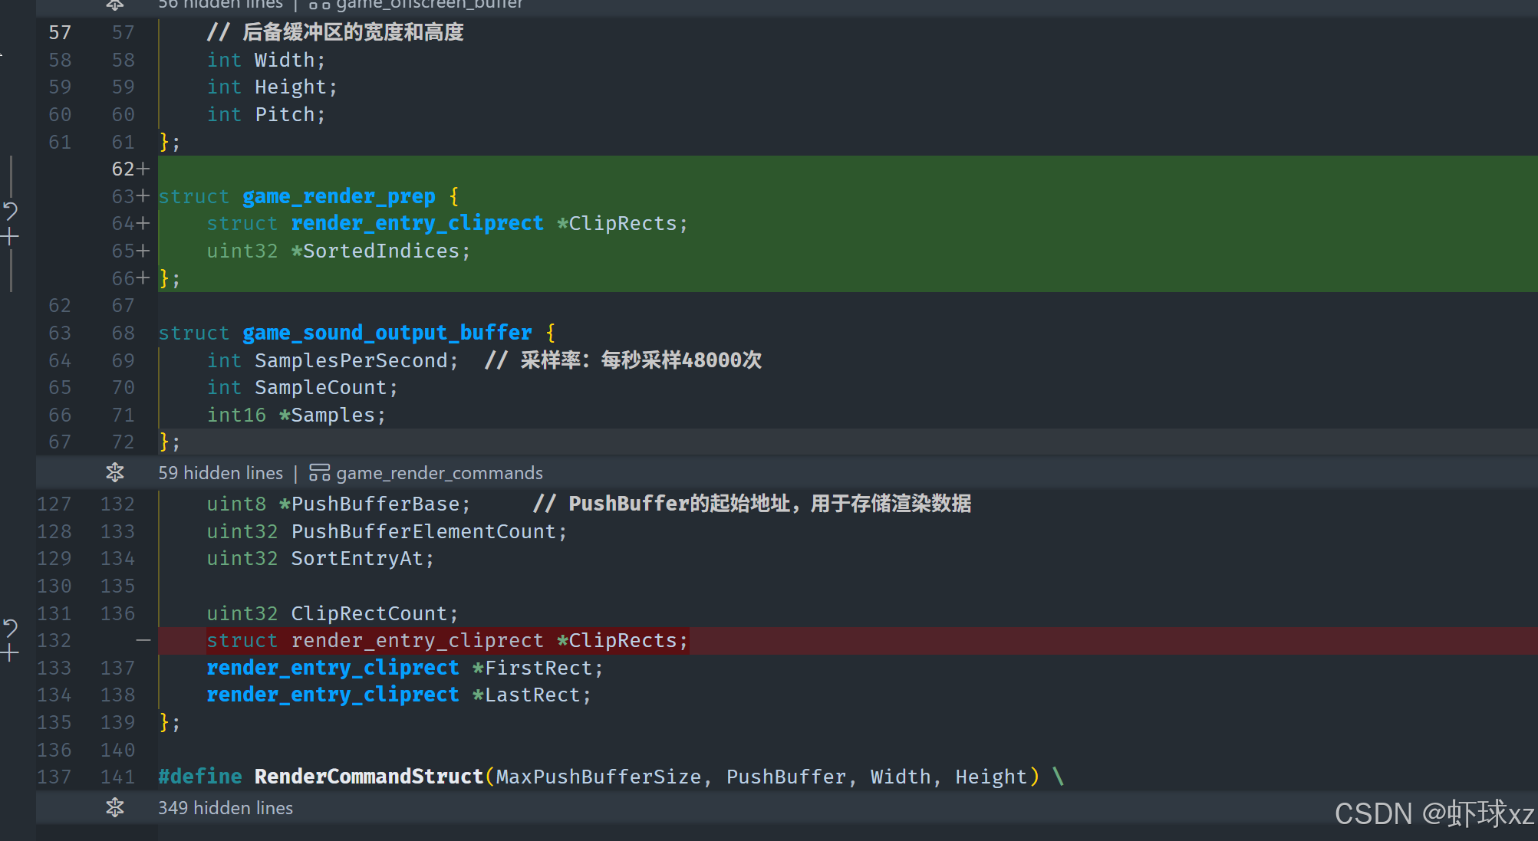Click the plus marker on added line 62
The height and width of the screenshot is (841, 1538).
click(143, 169)
